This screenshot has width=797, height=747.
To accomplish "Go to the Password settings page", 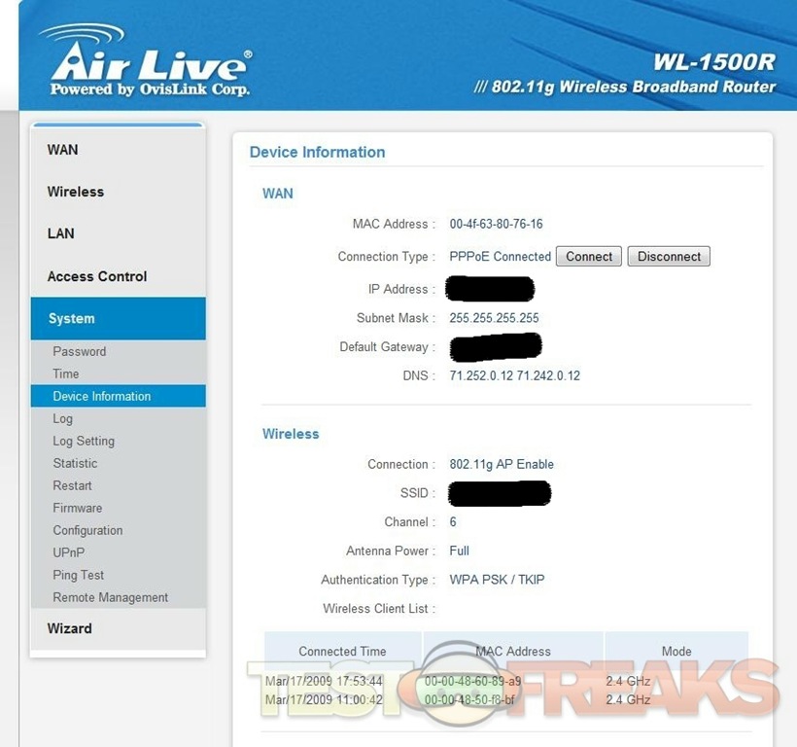I will coord(80,351).
